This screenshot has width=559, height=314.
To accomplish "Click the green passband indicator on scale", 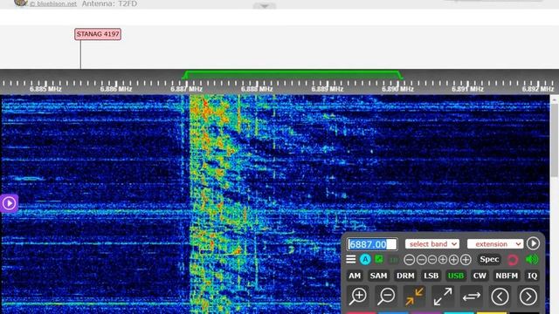I will coord(292,74).
